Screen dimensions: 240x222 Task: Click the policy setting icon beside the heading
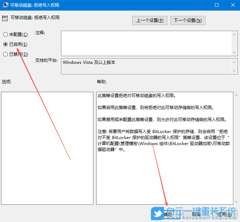(x=5, y=18)
